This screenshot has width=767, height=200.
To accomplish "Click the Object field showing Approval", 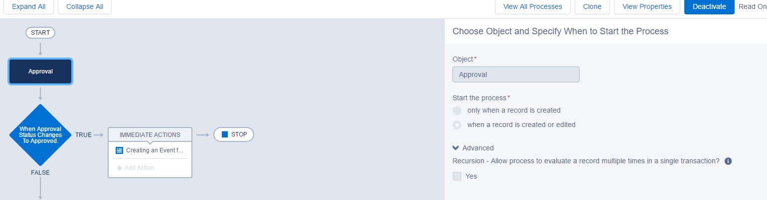I will click(x=516, y=74).
